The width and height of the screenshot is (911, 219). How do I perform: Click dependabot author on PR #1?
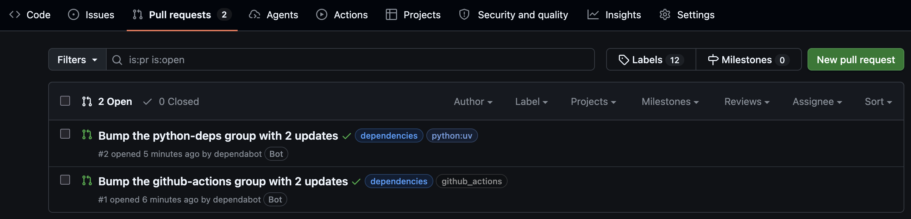237,200
